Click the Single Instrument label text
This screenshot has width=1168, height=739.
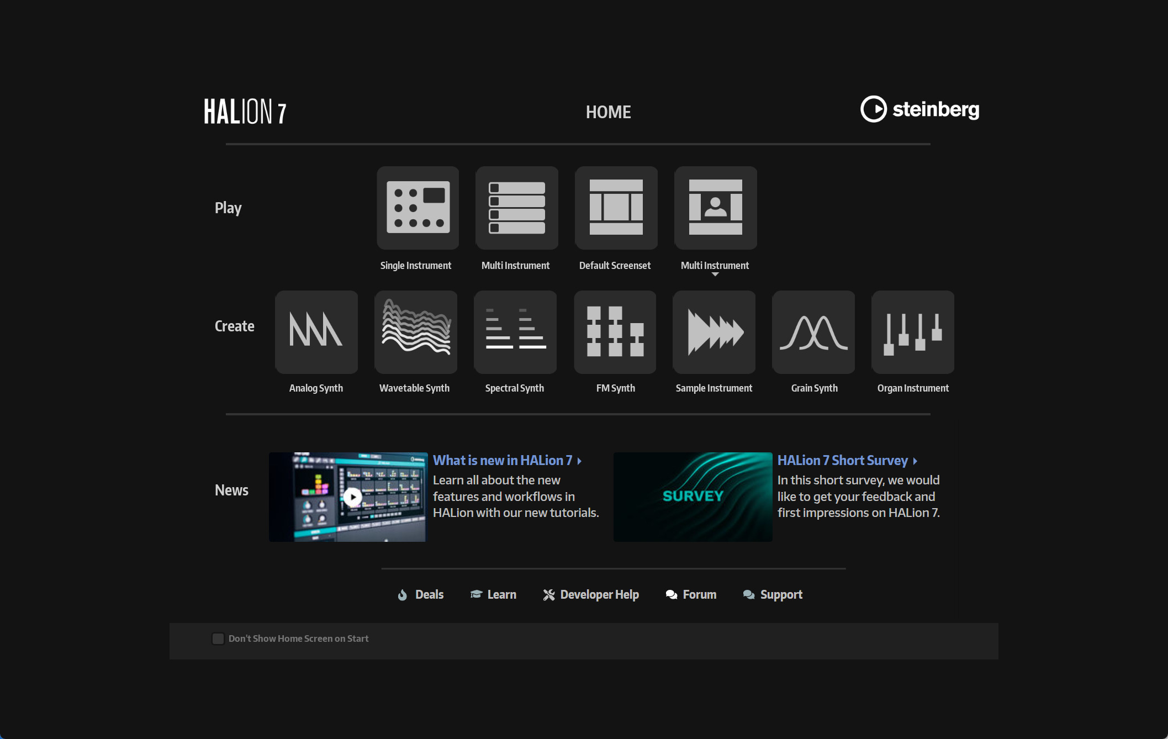[416, 266]
